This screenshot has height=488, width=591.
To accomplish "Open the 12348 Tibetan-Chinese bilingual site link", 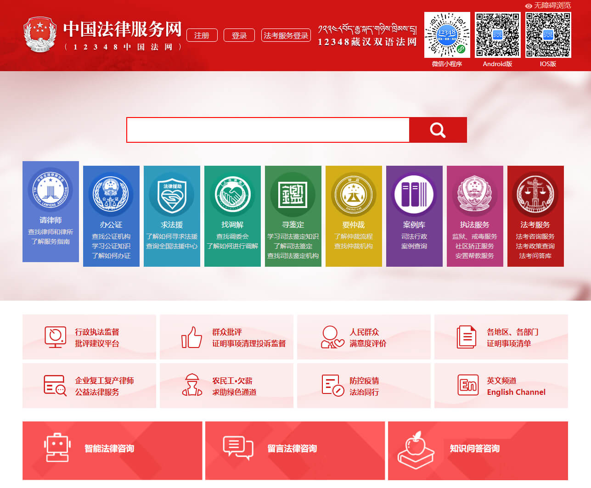I will coord(367,36).
